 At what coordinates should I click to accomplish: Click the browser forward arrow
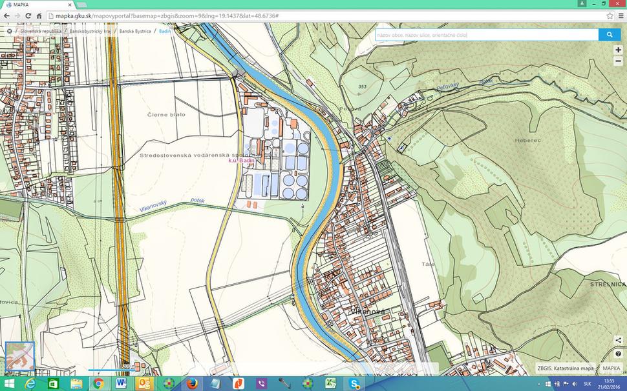pyautogui.click(x=17, y=16)
